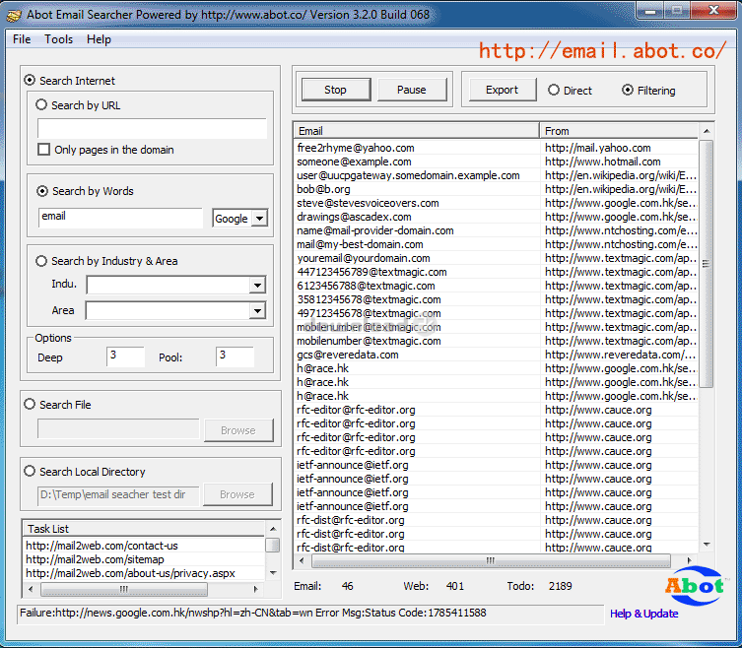Select the Search File radio button

click(30, 405)
